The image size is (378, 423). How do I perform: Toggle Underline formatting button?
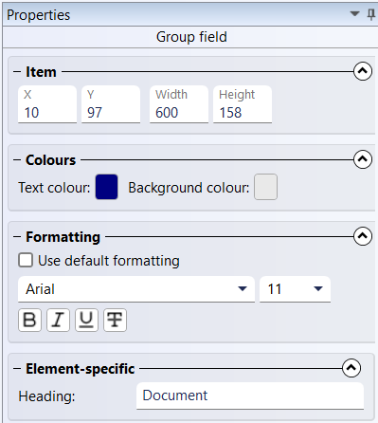(86, 320)
